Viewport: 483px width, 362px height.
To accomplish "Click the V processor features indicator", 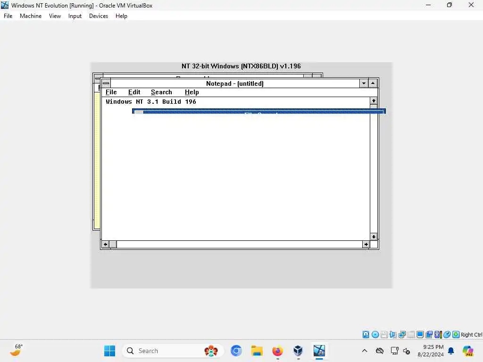I will (438, 335).
